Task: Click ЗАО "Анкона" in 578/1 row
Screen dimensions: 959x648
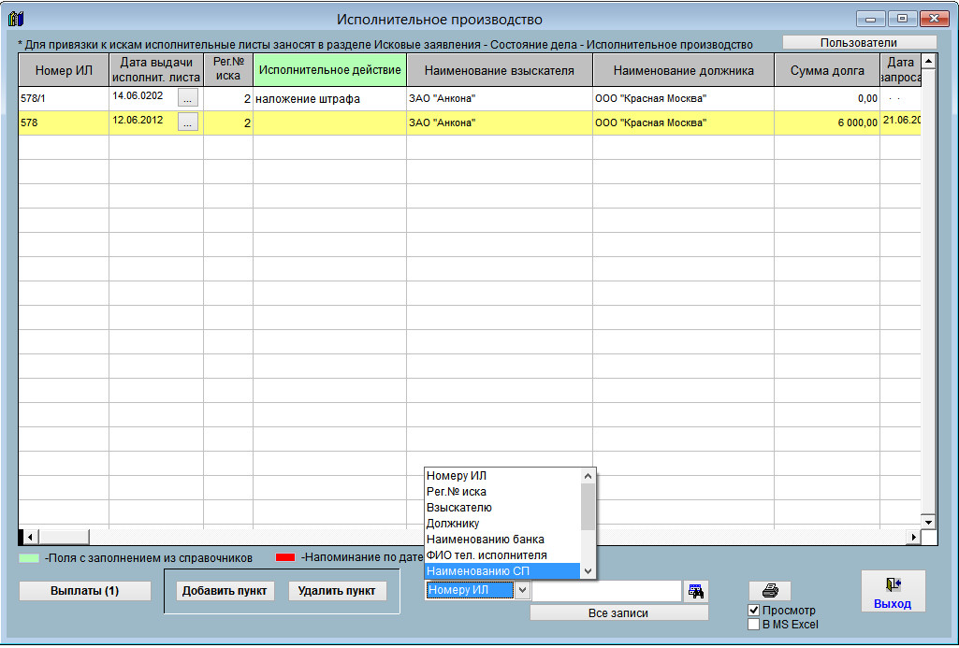Action: coord(499,98)
